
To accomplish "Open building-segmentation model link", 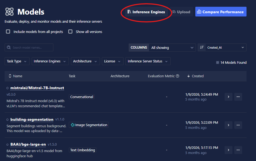I will coord(32,119).
